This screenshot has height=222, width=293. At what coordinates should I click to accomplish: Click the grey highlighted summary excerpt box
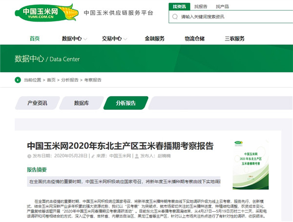(124, 182)
